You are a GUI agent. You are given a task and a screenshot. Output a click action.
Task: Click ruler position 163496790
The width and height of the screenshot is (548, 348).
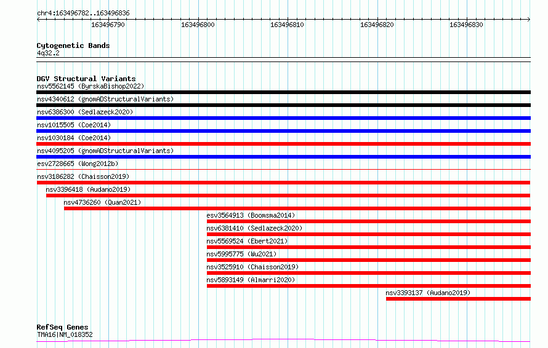(x=108, y=25)
